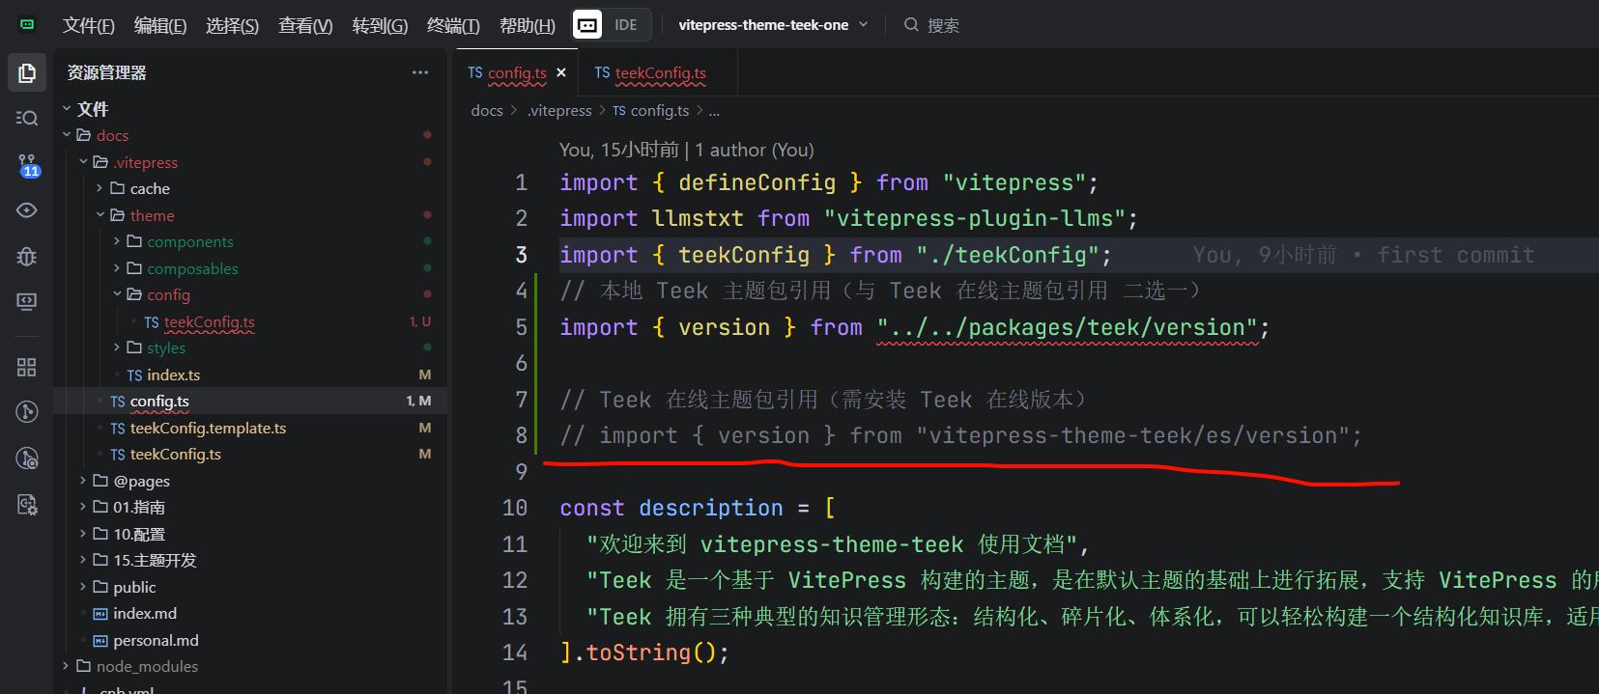Screen dimensions: 1599x694
Task: Open the extensions grid icon
Action: [x=27, y=367]
